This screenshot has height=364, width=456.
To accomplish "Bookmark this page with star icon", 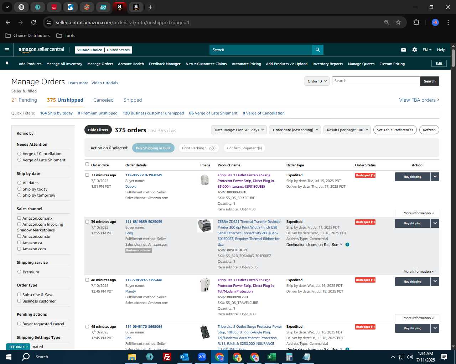I will tap(398, 22).
